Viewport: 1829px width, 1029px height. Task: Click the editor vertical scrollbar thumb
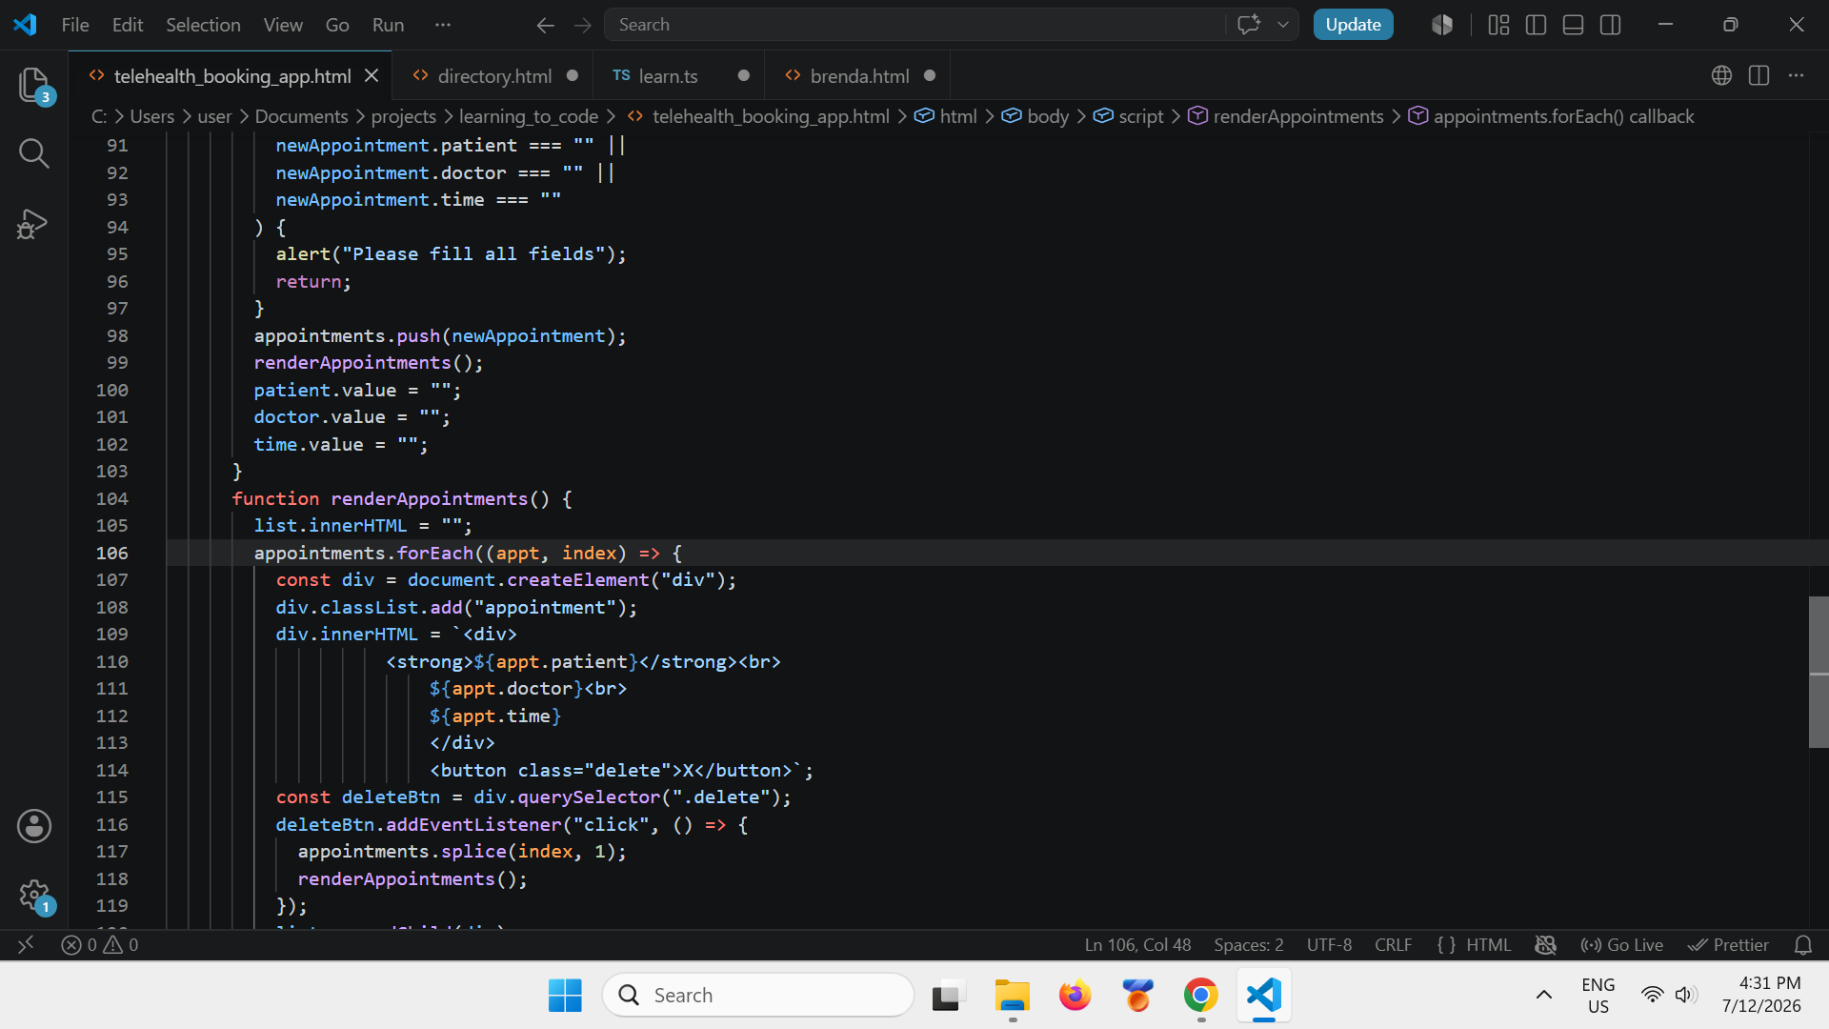coord(1819,672)
